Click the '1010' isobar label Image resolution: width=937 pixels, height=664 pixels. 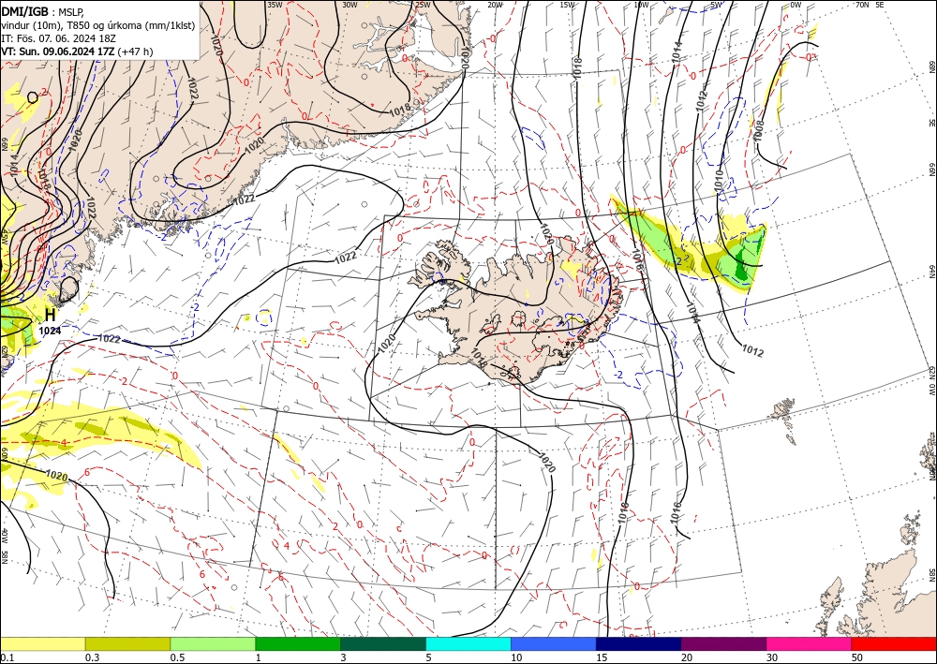(719, 181)
